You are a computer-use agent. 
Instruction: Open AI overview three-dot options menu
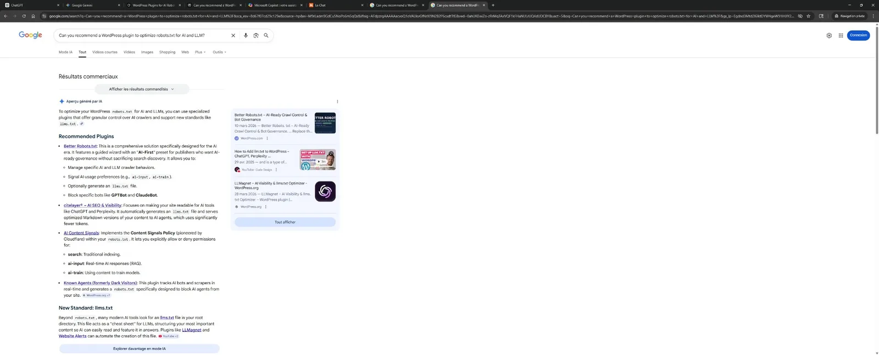(x=337, y=102)
